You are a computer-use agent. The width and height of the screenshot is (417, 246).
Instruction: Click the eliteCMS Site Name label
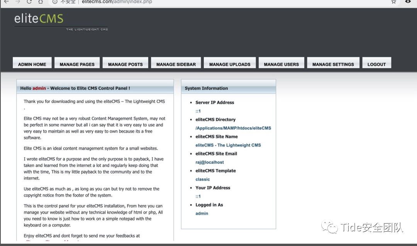(217, 136)
